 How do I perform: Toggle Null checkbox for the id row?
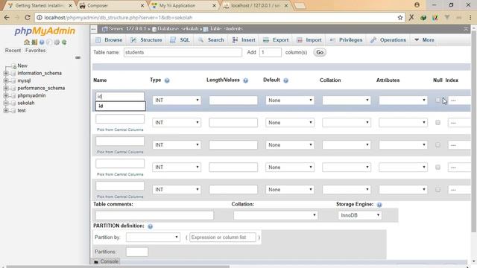437,100
